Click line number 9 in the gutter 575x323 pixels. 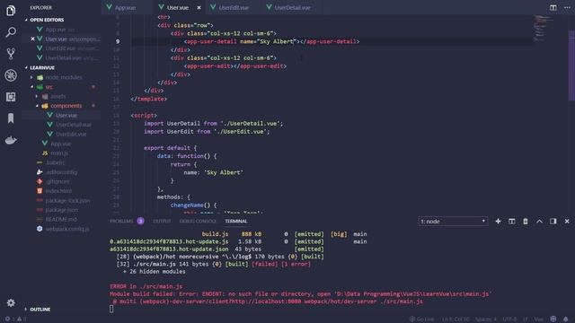click(118, 41)
